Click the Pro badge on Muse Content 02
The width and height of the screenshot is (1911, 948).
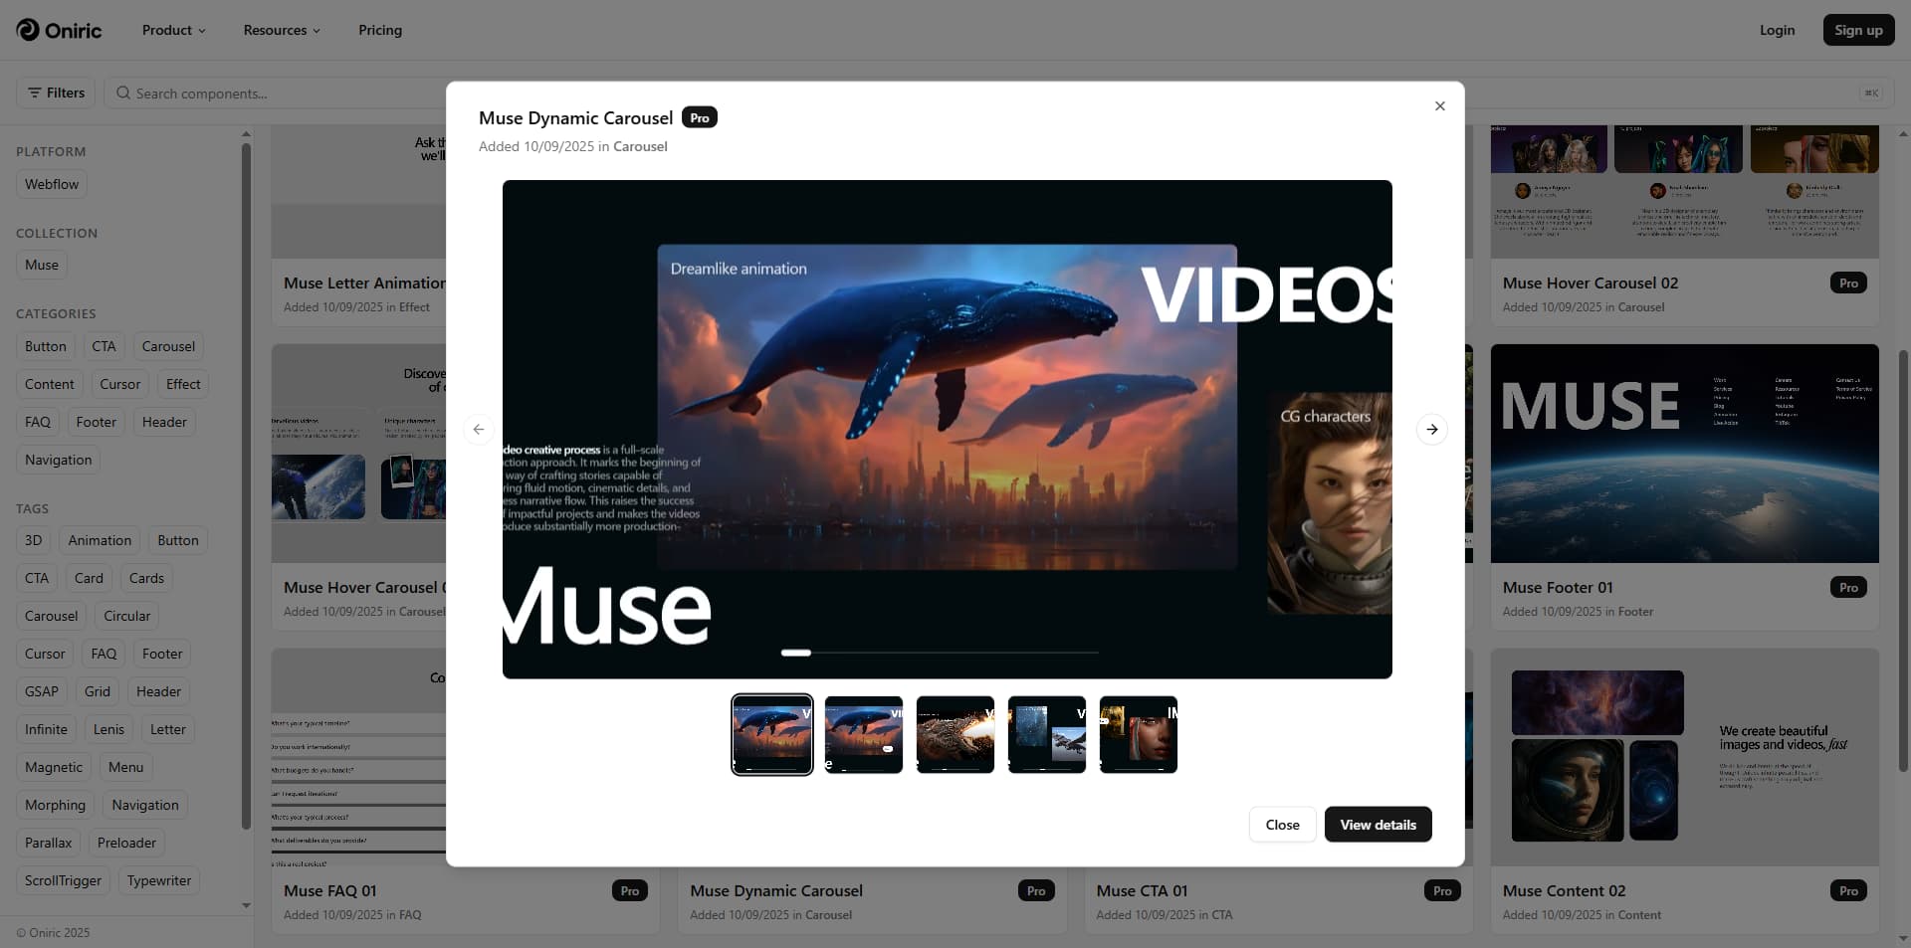[1848, 891]
